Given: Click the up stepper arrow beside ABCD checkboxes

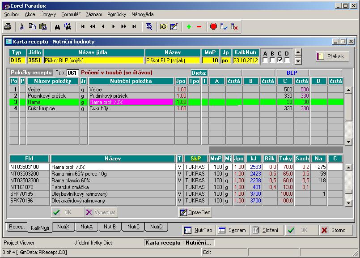Looking at the screenshot, I should click(x=298, y=52).
